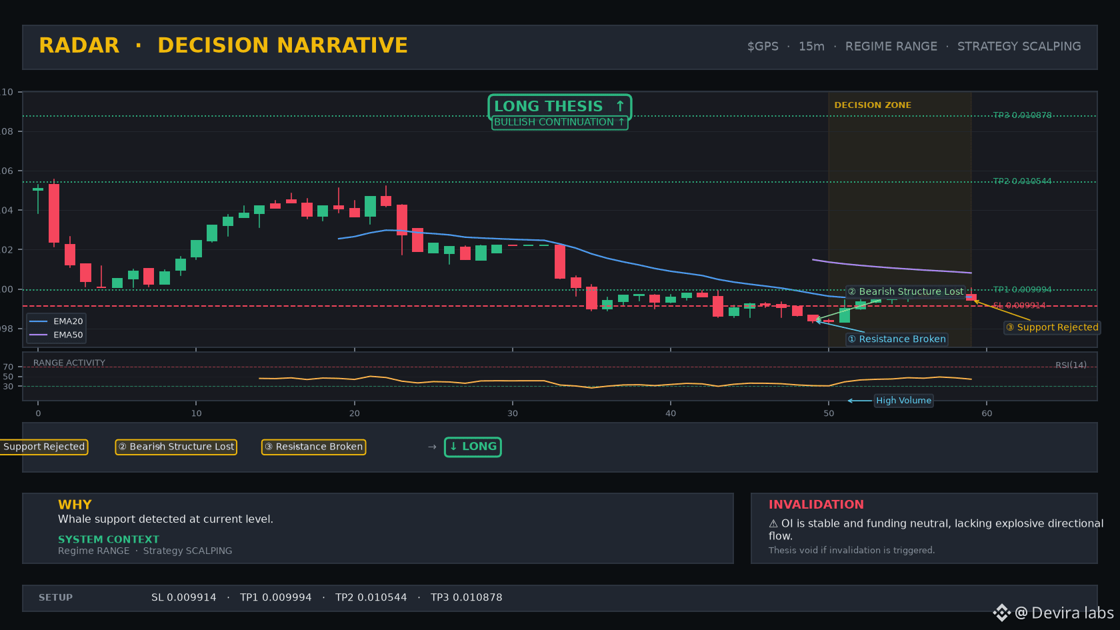1120x630 pixels.
Task: Click the BULLISH CONTINUATION label
Action: pos(559,123)
